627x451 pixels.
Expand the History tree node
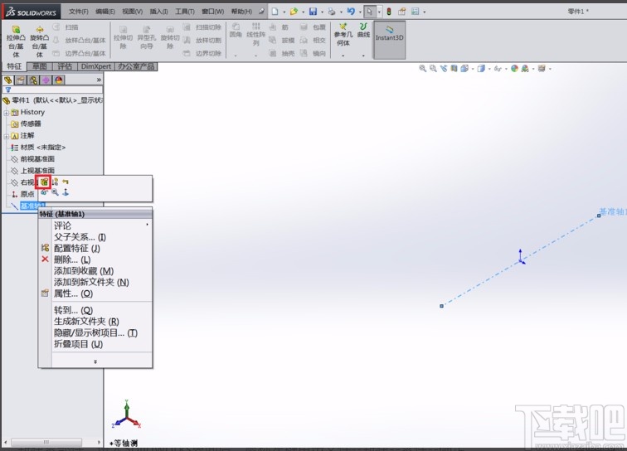pyautogui.click(x=6, y=113)
